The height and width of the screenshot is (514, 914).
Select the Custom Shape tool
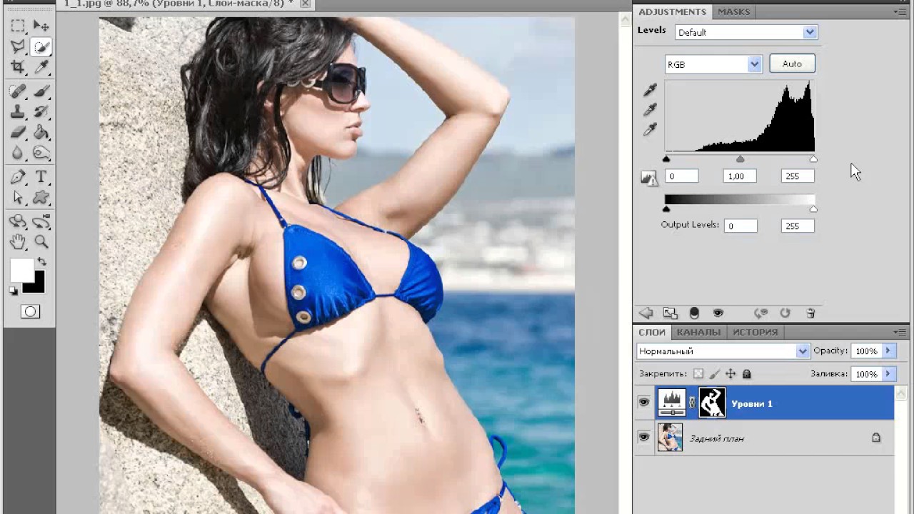coord(41,198)
